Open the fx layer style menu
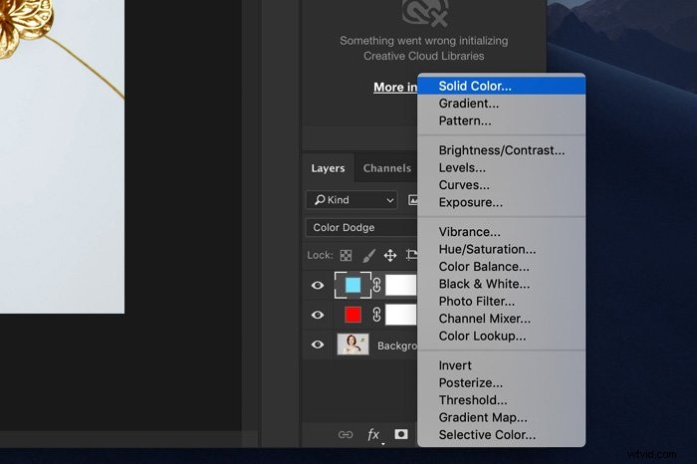Viewport: 697px width, 464px height. [373, 435]
